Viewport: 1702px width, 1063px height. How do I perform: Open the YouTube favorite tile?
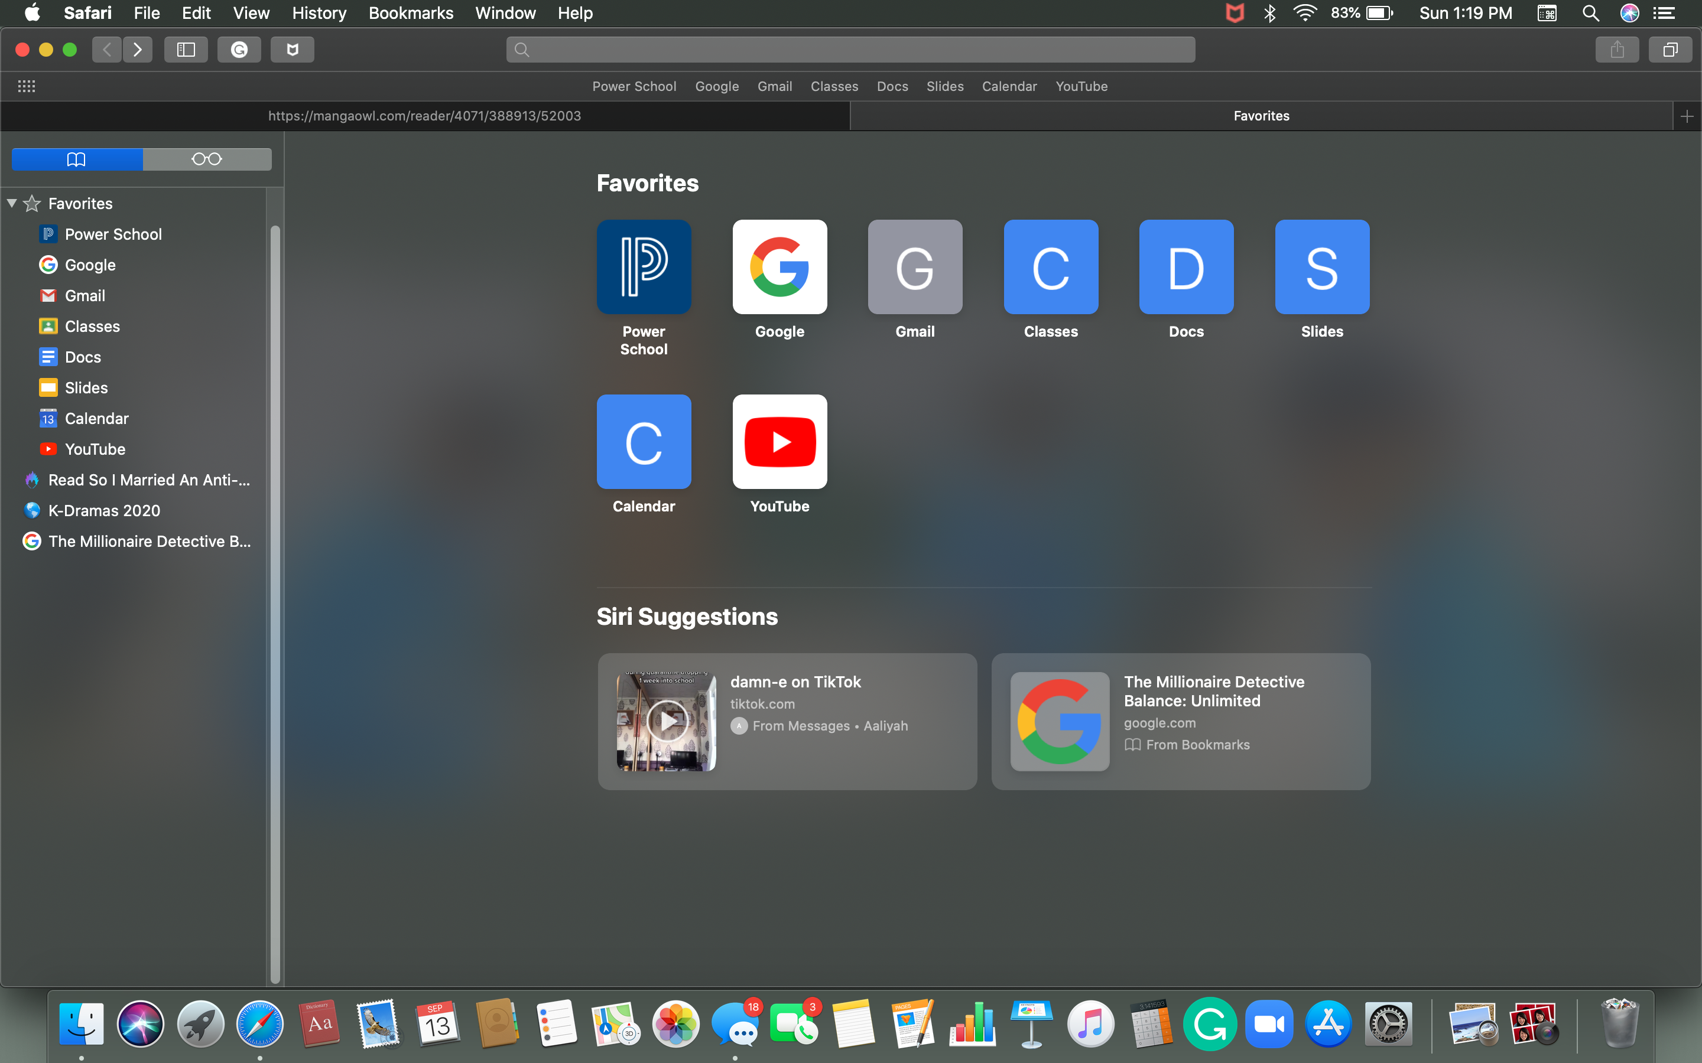(779, 442)
